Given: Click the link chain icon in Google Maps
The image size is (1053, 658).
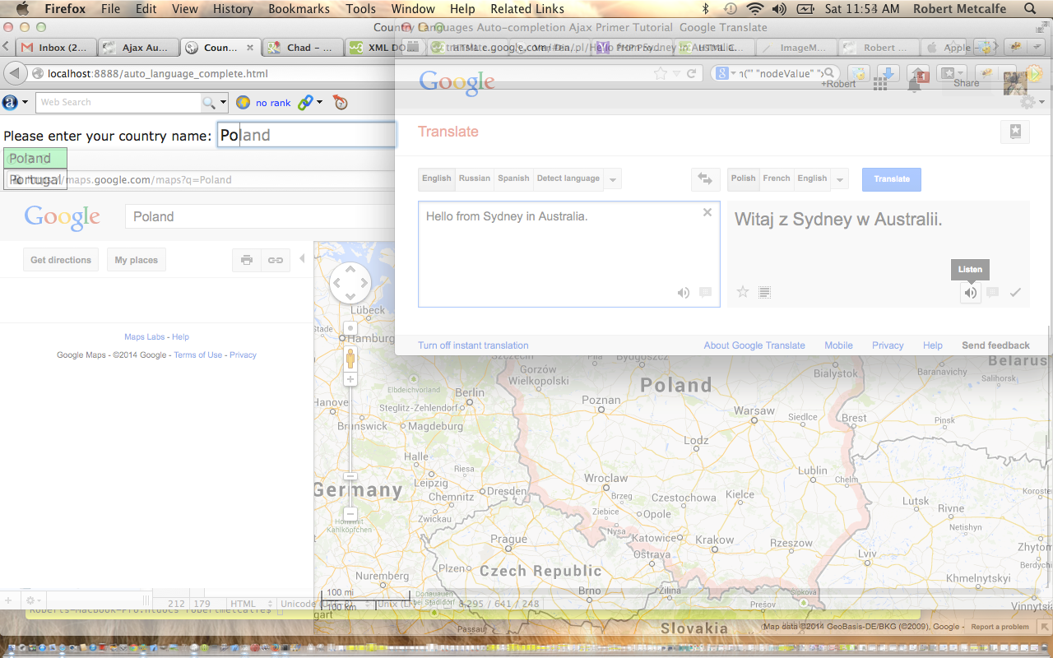Looking at the screenshot, I should click(x=276, y=260).
